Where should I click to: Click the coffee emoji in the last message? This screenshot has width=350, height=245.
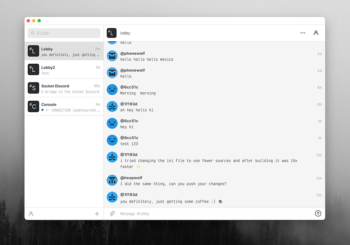point(220,201)
